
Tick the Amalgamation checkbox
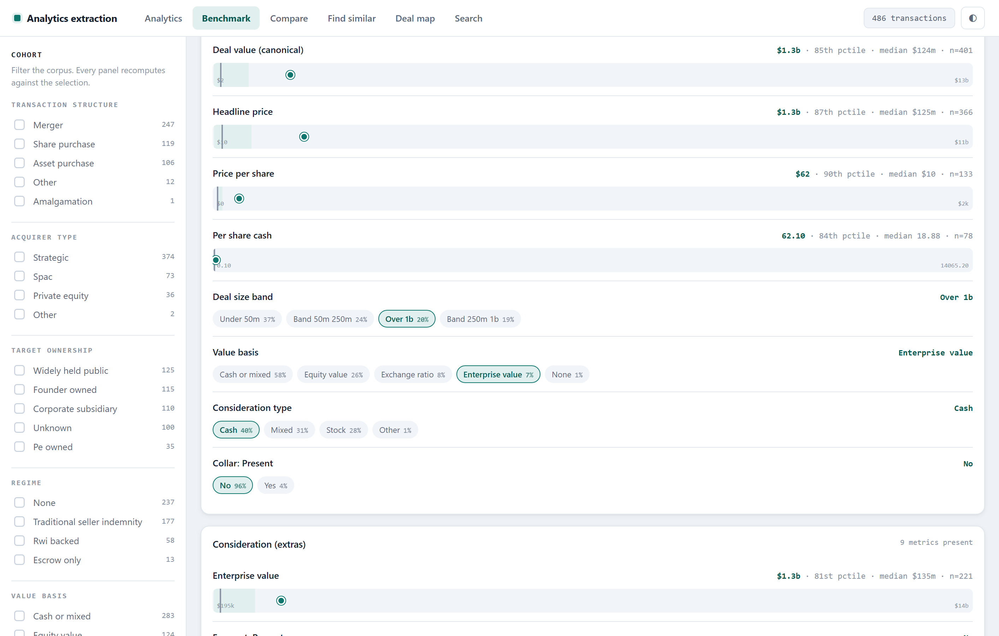(x=19, y=201)
